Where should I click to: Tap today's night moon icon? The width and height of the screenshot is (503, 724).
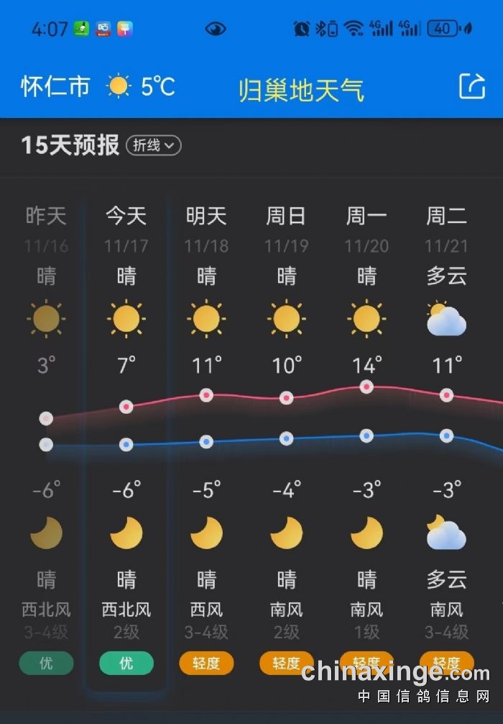[126, 533]
